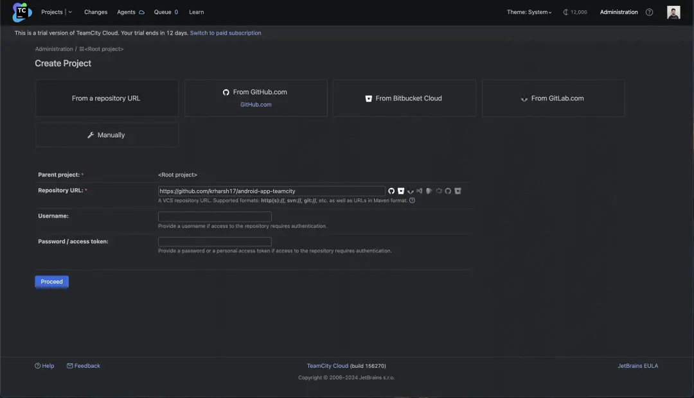The height and width of the screenshot is (398, 694).
Task: Select the From a repository URL option
Action: pyautogui.click(x=107, y=98)
